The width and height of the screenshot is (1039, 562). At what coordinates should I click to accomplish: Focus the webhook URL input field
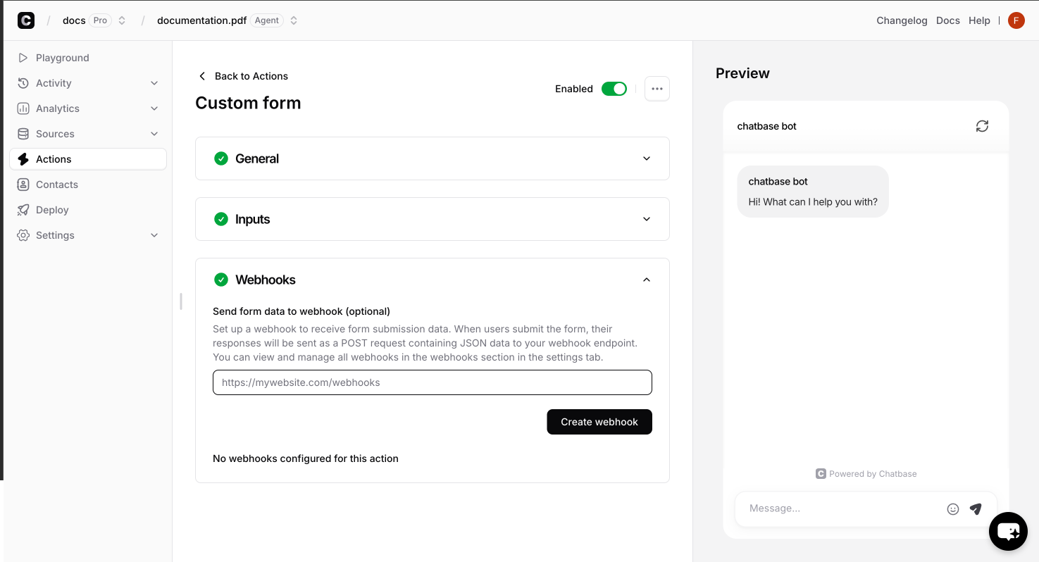433,382
